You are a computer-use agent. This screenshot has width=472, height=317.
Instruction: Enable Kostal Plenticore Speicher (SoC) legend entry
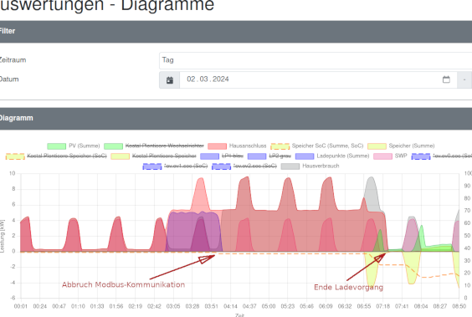pos(56,156)
